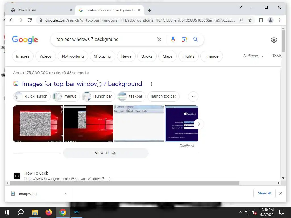Open Firefox from the taskbar

[49, 212]
